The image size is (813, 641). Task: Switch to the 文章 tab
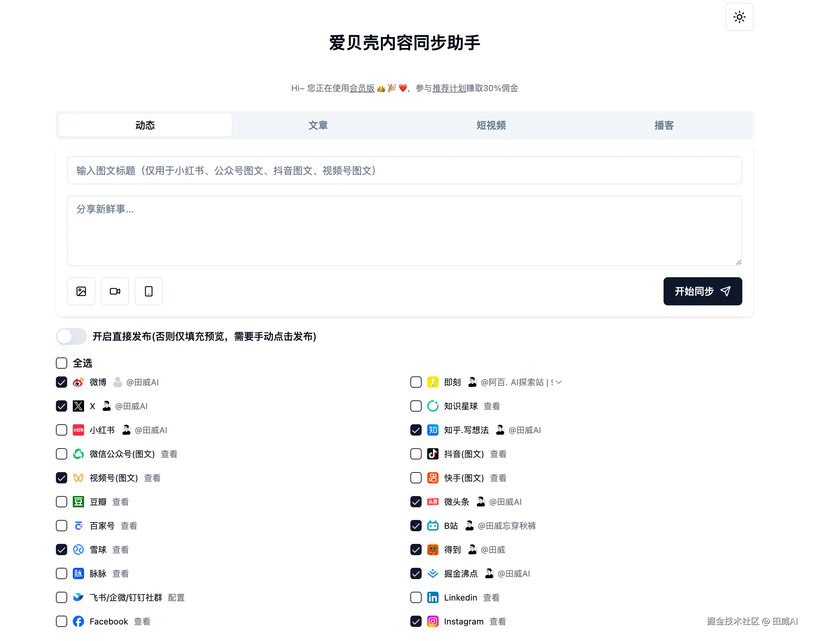pyautogui.click(x=318, y=125)
